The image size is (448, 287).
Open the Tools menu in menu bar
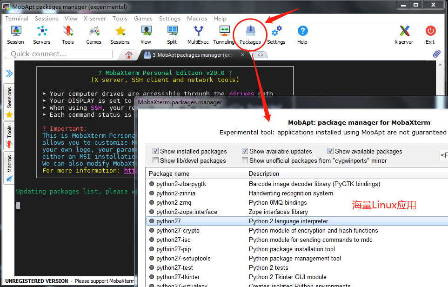120,19
